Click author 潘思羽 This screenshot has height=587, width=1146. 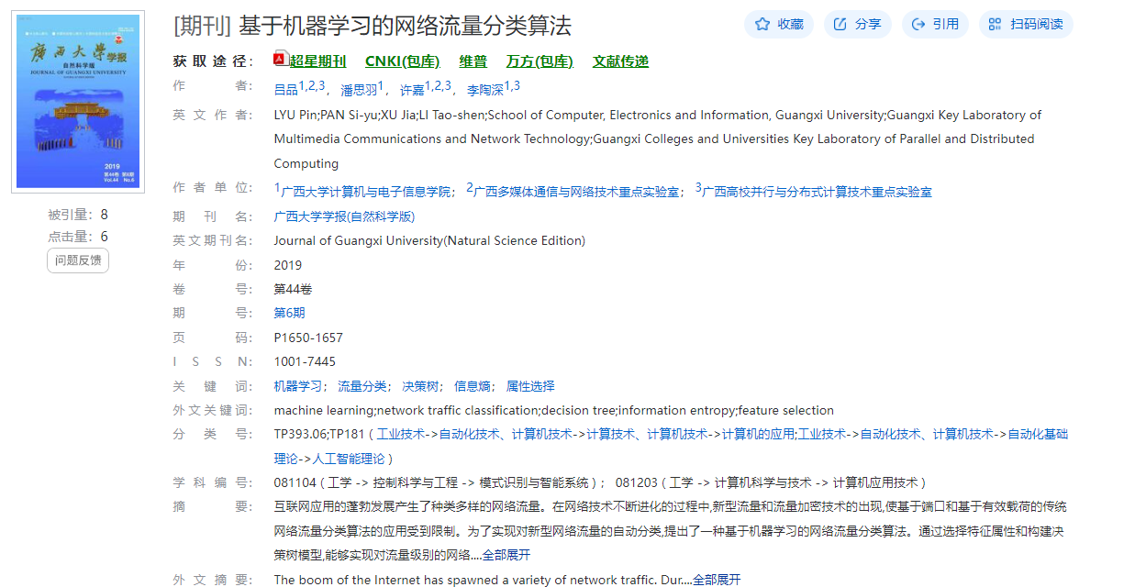click(359, 90)
